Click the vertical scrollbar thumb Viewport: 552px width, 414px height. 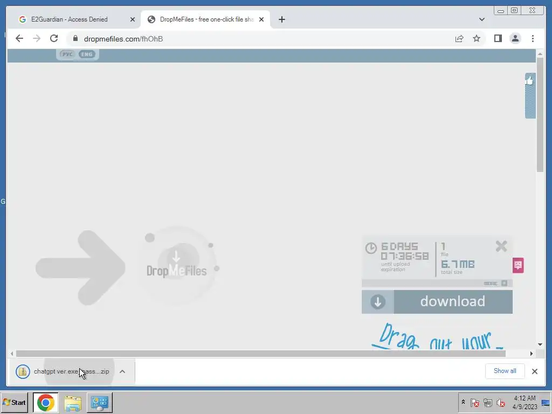point(540,115)
